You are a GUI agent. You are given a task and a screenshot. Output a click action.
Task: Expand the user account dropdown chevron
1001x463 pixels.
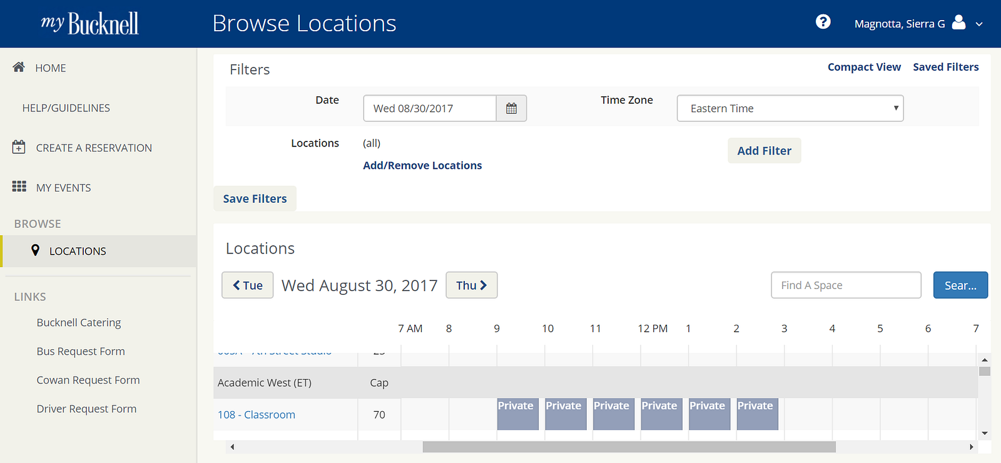979,24
